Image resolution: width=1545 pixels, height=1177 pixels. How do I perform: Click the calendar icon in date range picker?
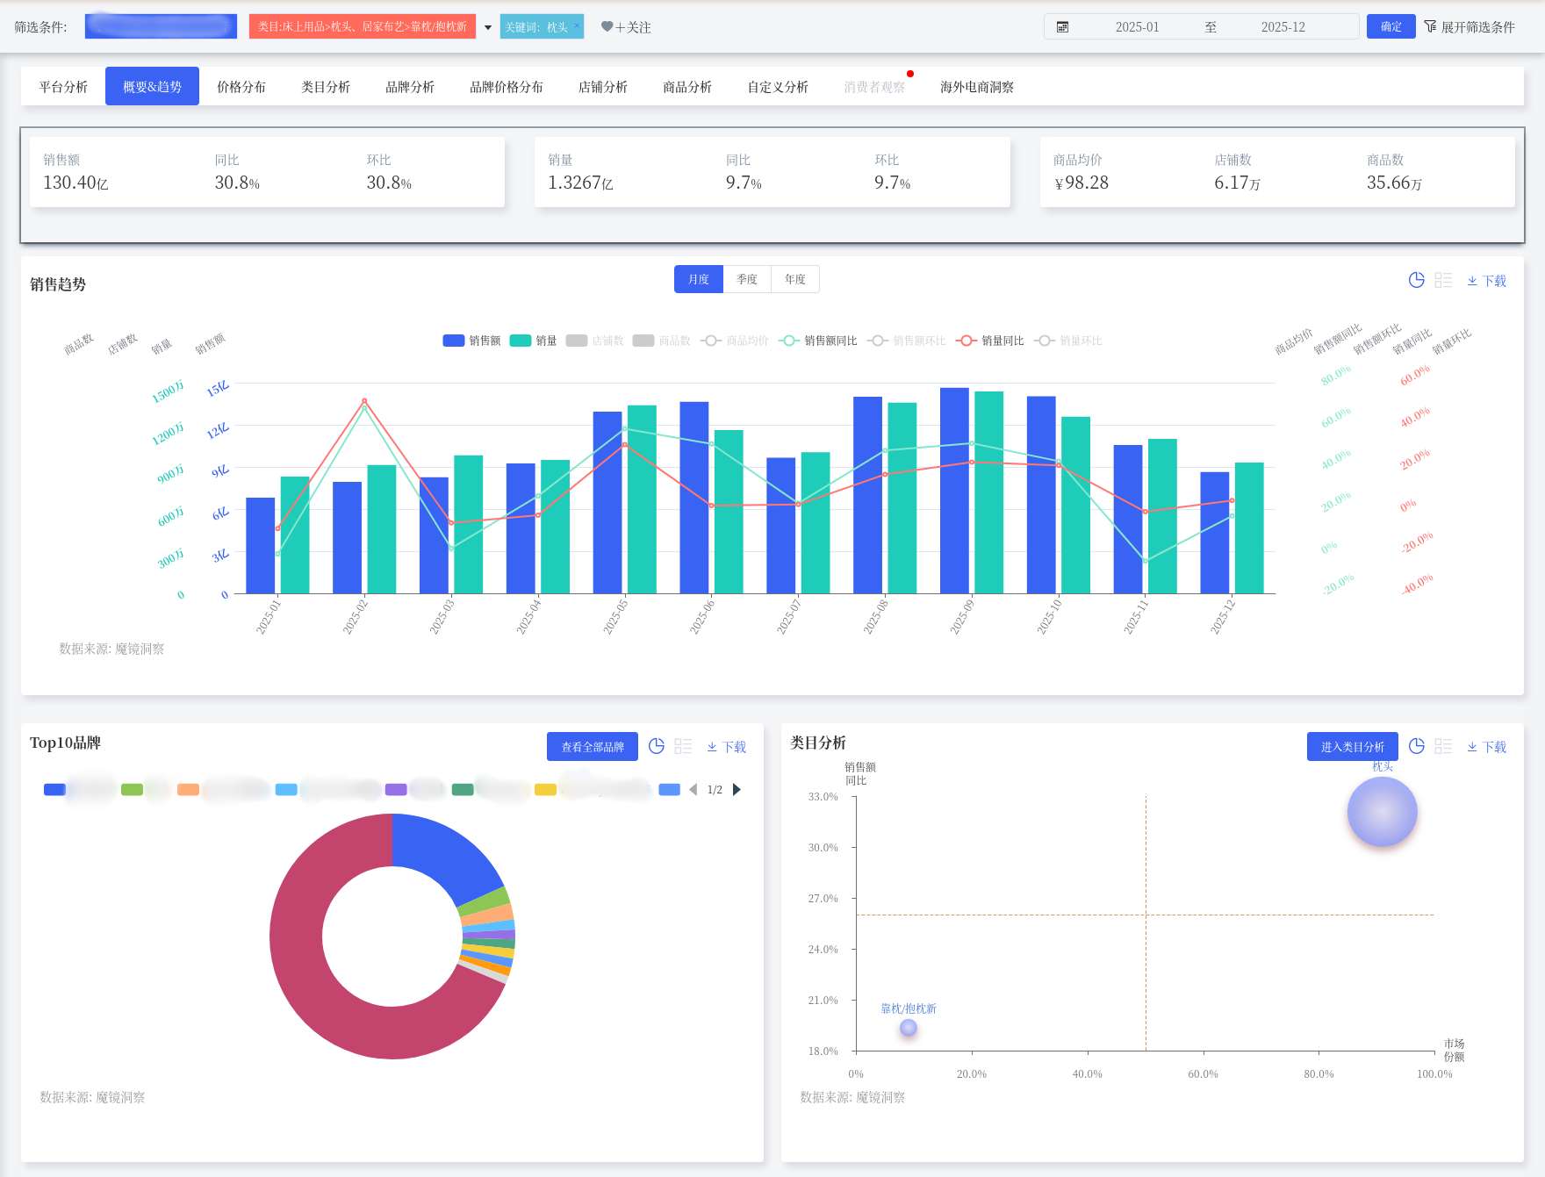coord(1062,27)
